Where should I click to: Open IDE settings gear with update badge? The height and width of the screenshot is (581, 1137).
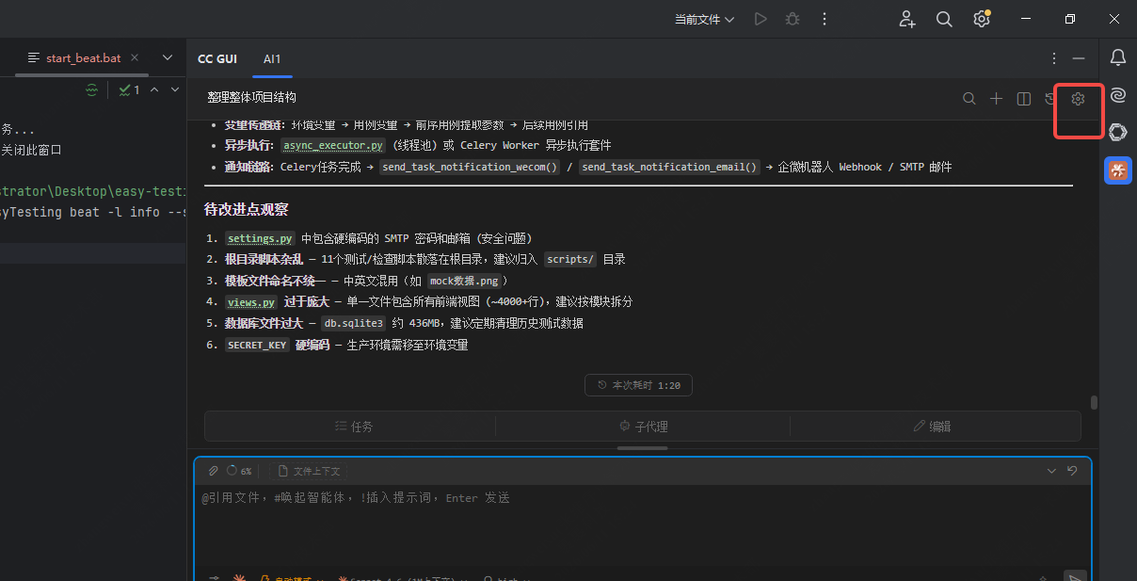point(982,19)
